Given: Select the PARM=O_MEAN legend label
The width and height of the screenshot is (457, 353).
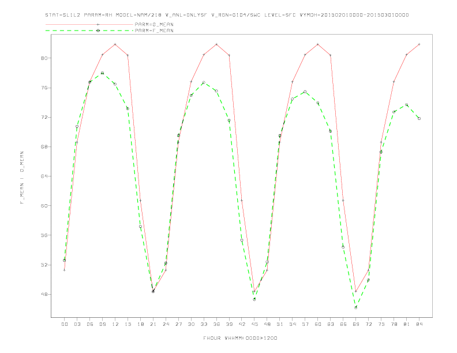Looking at the screenshot, I should pos(154,24).
